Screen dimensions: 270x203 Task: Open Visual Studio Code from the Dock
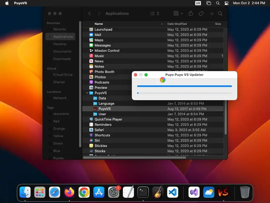pyautogui.click(x=173, y=192)
